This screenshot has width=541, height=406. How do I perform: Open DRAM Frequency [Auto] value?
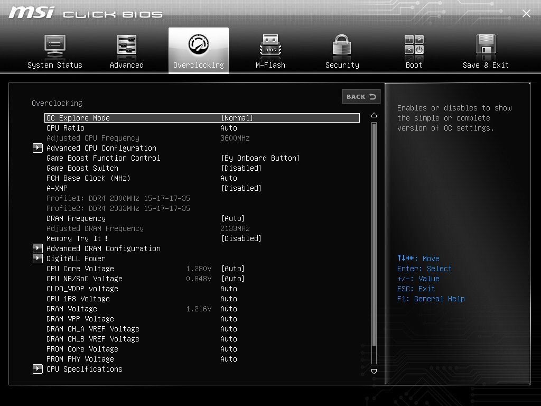233,218
